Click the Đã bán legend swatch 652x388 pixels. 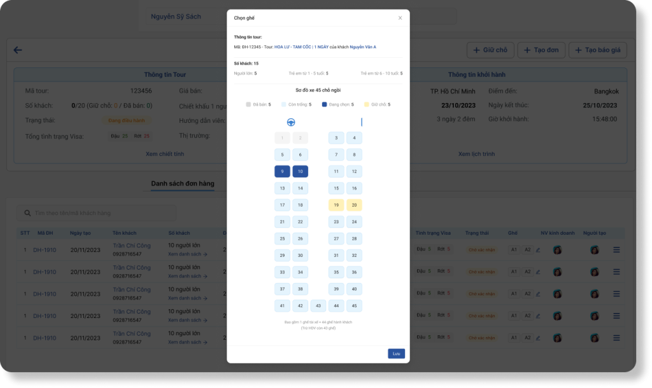(248, 105)
